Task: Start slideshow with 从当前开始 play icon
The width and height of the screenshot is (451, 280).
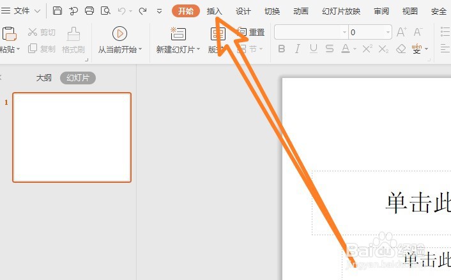Action: 119,34
